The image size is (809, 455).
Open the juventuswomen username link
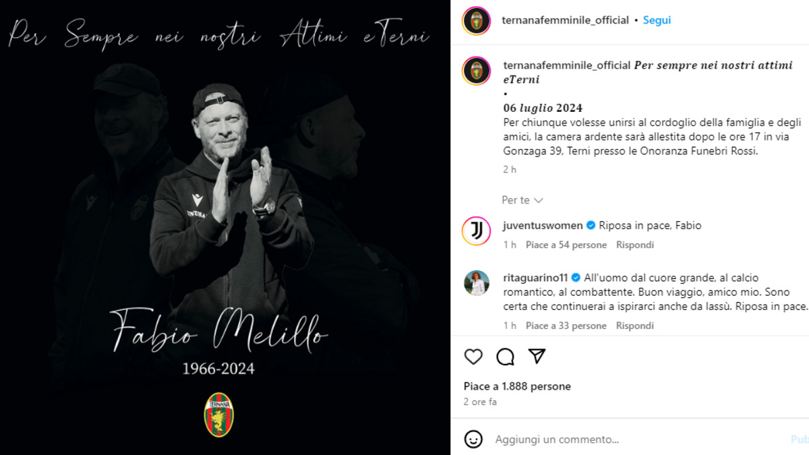click(543, 226)
